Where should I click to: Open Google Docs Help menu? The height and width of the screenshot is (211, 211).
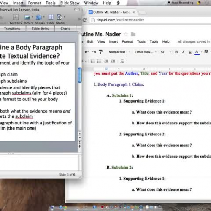(166, 41)
